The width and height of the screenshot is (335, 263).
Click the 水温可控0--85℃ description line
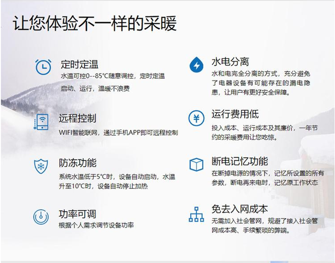click(x=113, y=76)
